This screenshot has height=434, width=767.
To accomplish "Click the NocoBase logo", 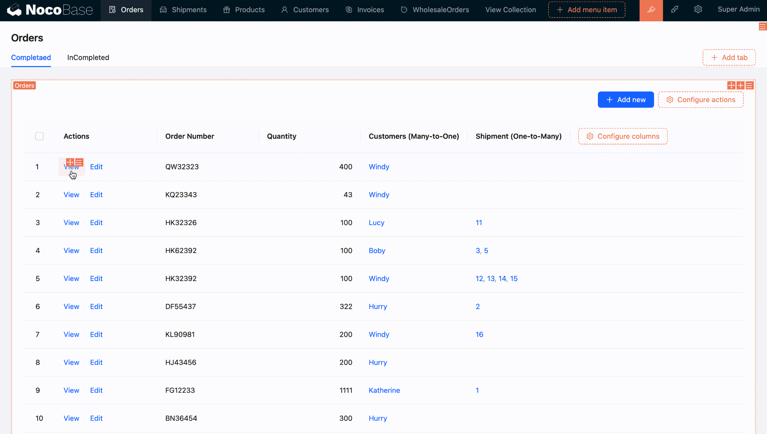I will (50, 10).
